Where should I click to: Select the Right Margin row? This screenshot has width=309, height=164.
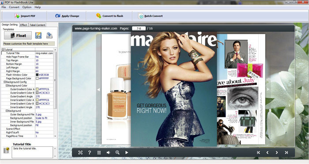click(x=27, y=71)
